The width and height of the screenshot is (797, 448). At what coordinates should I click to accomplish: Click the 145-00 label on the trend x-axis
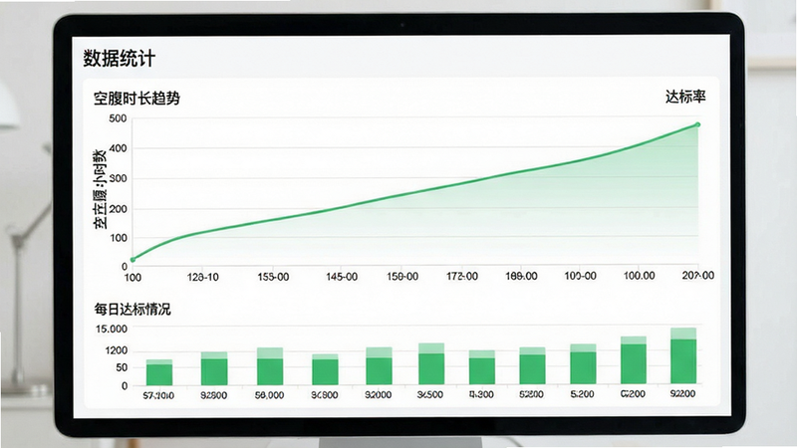click(x=342, y=277)
